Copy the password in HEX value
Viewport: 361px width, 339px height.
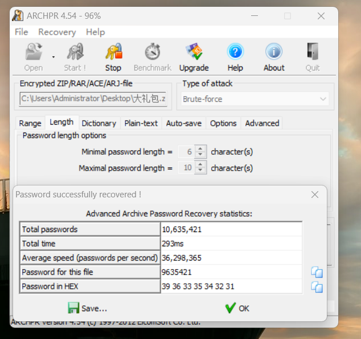pos(317,287)
